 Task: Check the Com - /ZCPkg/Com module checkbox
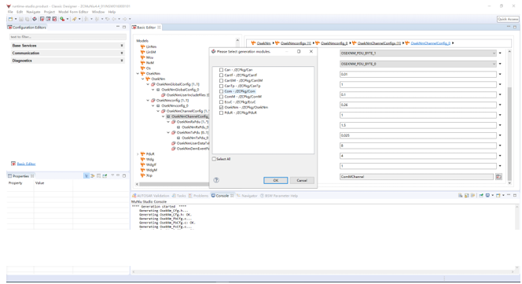click(221, 91)
